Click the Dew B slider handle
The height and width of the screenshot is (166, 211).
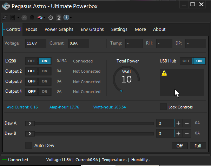(30, 134)
